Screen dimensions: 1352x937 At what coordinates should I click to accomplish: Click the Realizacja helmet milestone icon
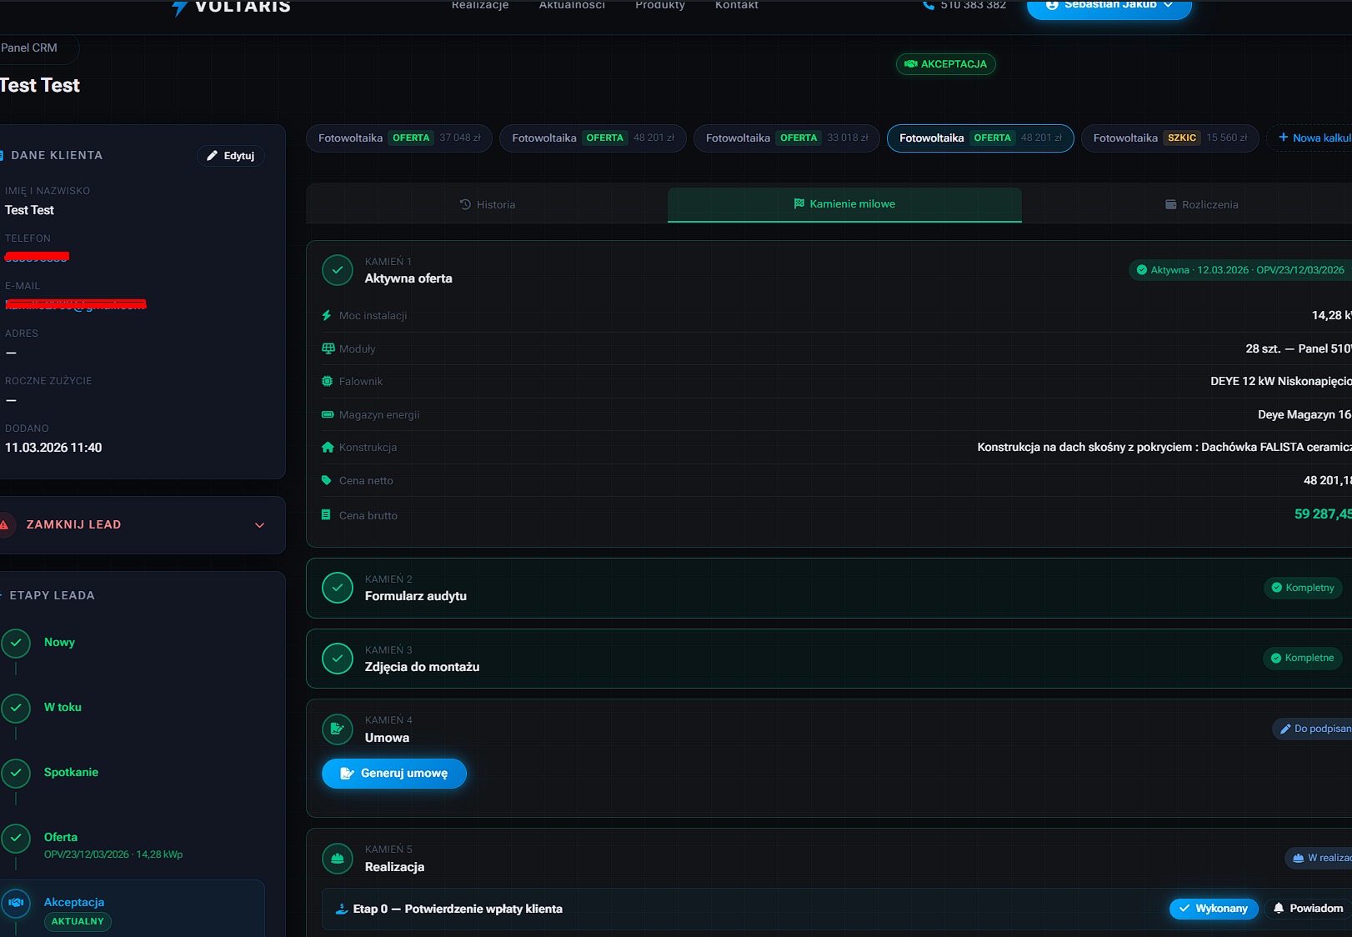(x=338, y=859)
